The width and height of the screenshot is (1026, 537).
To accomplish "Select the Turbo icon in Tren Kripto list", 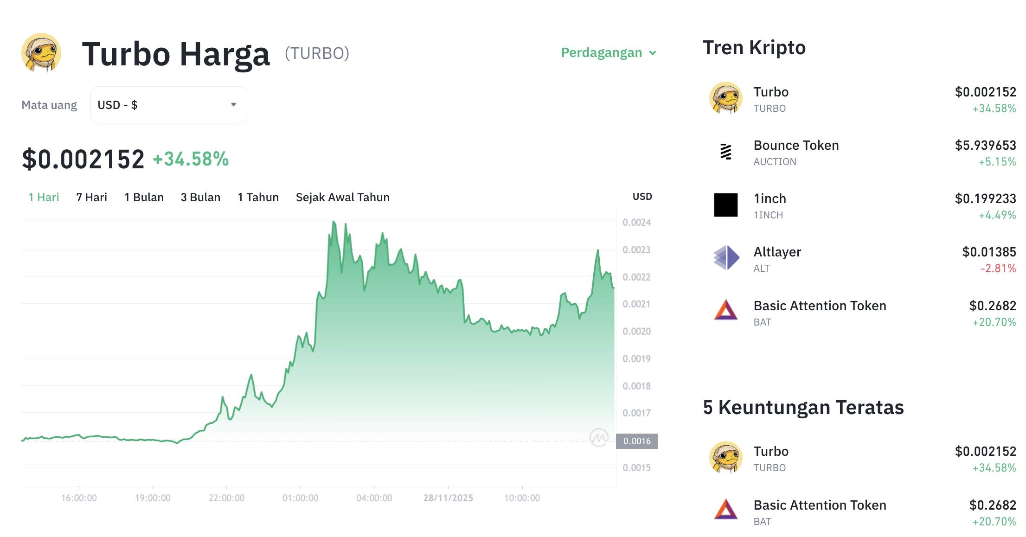I will click(725, 98).
